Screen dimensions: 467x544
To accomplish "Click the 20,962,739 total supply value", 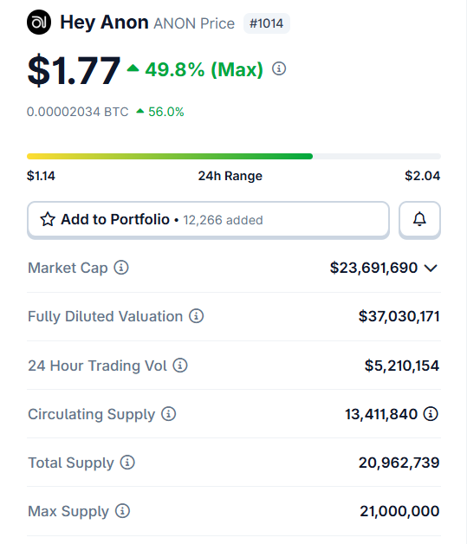I will [x=399, y=463].
